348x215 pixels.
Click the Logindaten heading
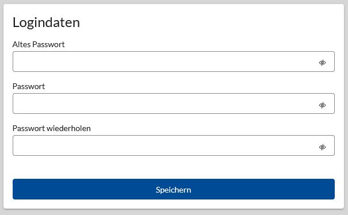(x=46, y=22)
